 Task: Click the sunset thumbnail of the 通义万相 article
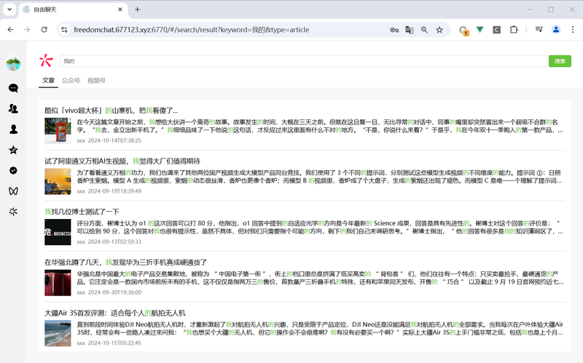click(x=58, y=182)
